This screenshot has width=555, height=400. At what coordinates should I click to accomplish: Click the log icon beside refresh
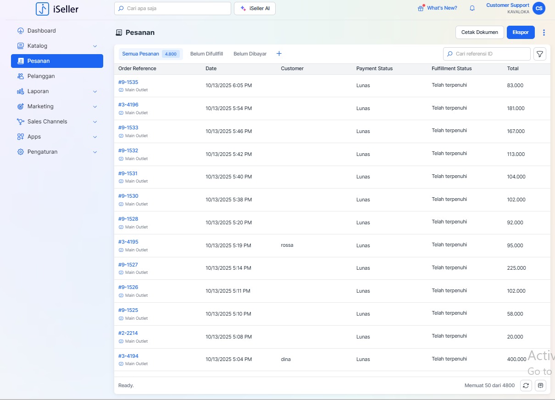540,386
